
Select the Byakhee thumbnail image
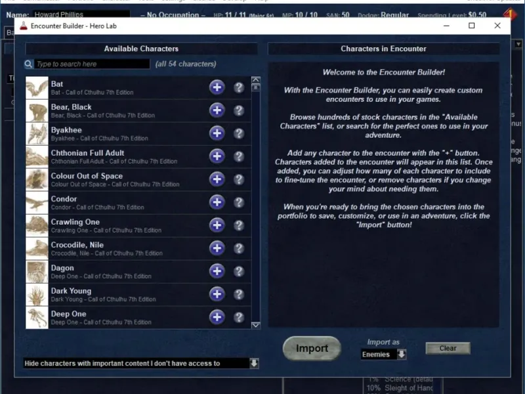[37, 134]
